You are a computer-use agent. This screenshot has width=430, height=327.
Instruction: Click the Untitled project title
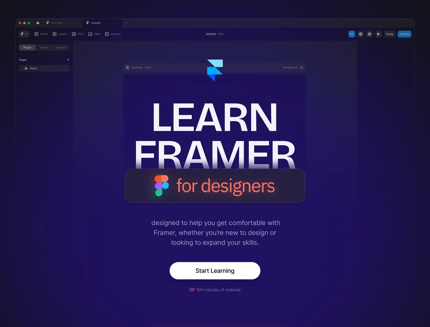[211, 34]
